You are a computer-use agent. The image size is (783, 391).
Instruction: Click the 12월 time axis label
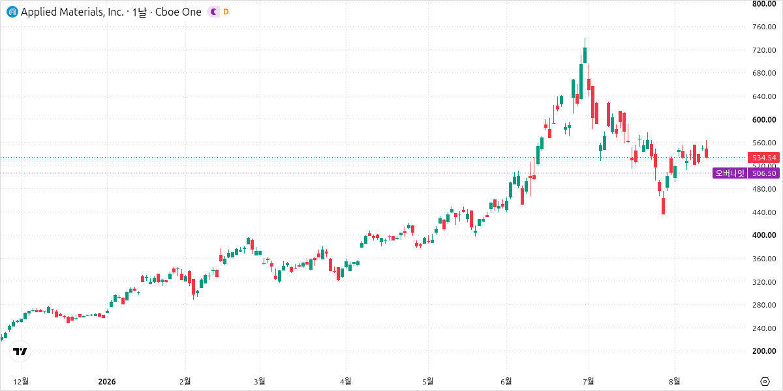coord(22,381)
